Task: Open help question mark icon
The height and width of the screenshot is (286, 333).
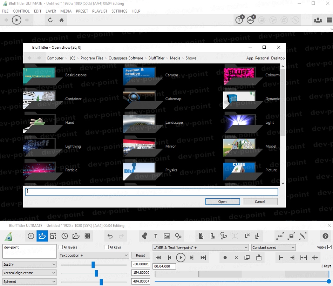Action: (x=325, y=236)
